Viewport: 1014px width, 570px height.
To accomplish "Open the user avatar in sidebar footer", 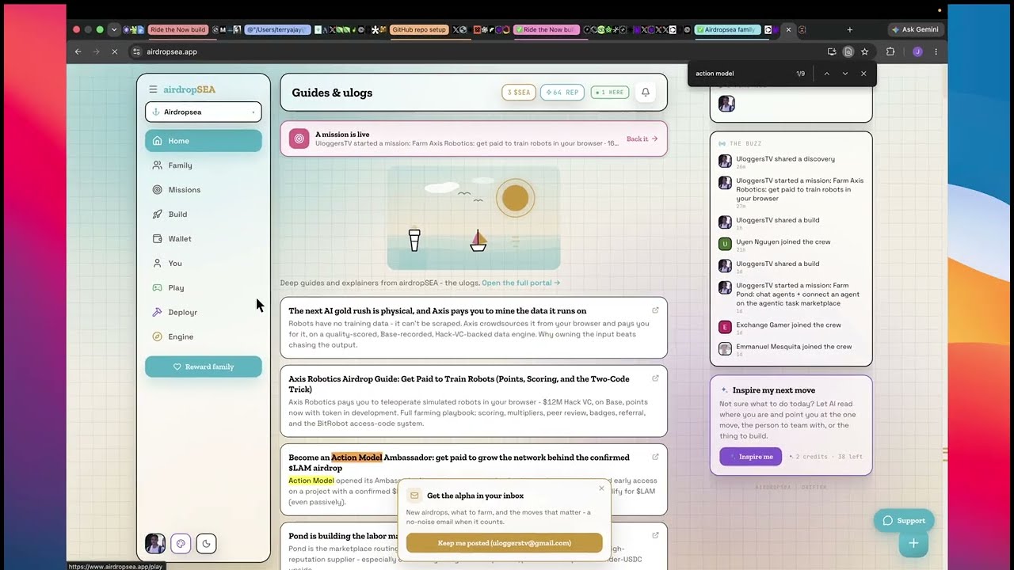I will [155, 543].
